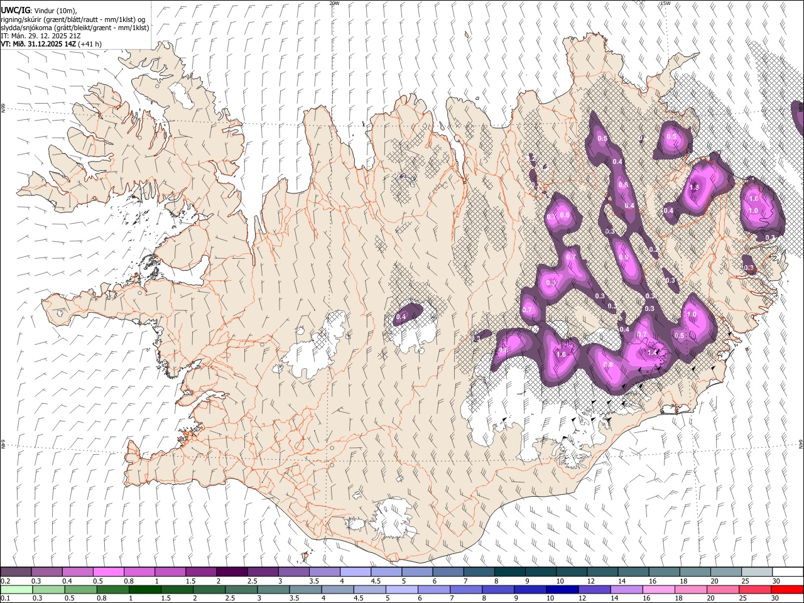The width and height of the screenshot is (804, 603).
Task: Click the '0.1' label in the bottom legend row
Action: tap(4, 599)
